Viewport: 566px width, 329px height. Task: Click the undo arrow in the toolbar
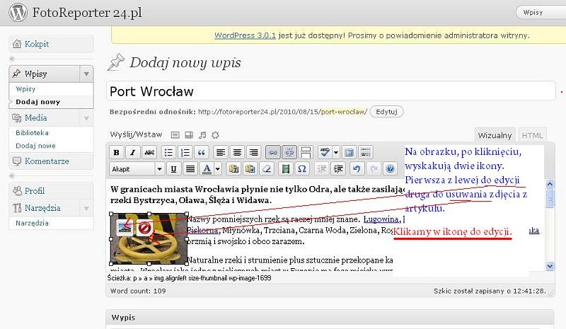pos(357,169)
